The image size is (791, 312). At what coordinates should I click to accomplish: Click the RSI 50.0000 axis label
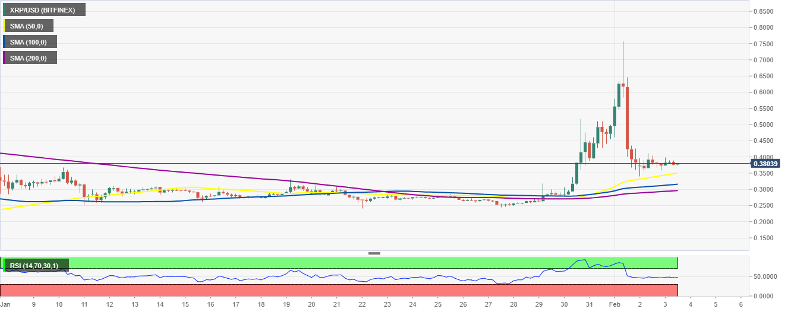point(767,276)
